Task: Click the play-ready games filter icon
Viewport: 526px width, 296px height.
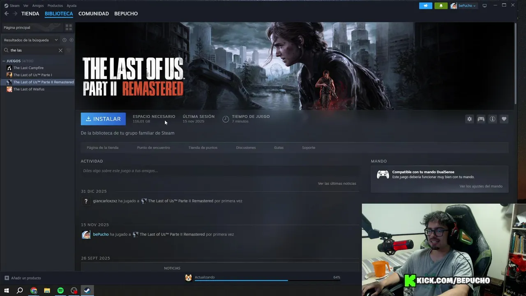Action: click(x=71, y=40)
